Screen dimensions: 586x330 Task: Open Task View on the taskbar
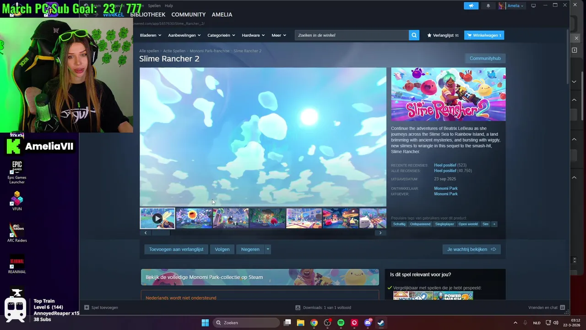[288, 323]
